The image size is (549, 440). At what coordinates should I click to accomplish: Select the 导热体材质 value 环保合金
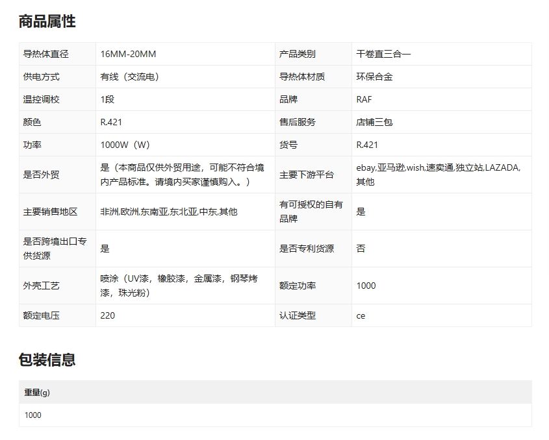click(374, 77)
